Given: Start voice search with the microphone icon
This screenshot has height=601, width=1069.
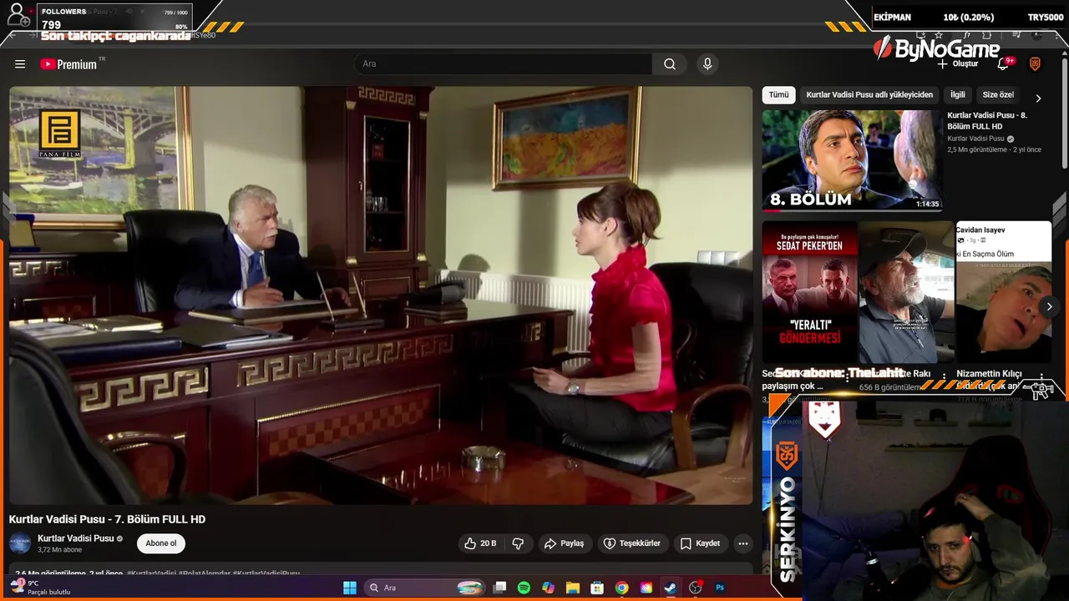Looking at the screenshot, I should click(x=707, y=64).
